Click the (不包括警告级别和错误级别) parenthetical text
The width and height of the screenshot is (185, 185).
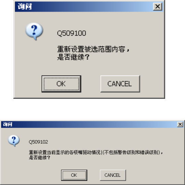[131, 152]
